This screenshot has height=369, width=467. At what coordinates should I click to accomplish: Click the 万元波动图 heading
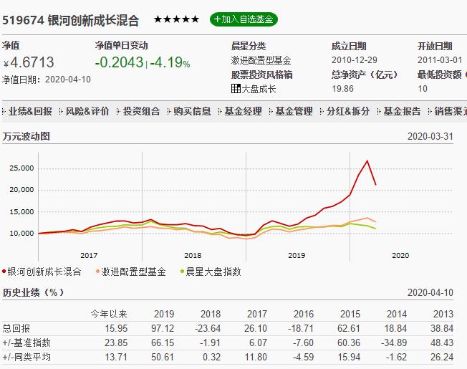27,136
